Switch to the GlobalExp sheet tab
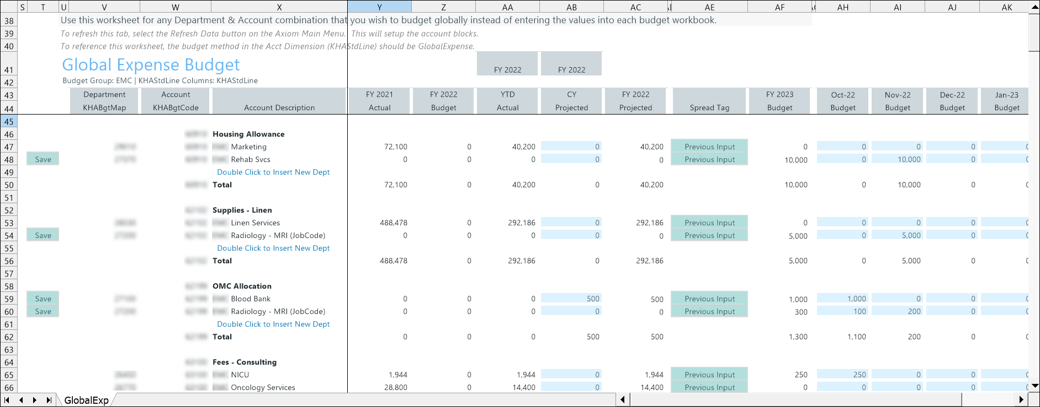Image resolution: width=1040 pixels, height=407 pixels. click(86, 400)
